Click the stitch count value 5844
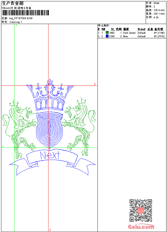The height and width of the screenshot is (232, 167). pyautogui.click(x=156, y=3)
